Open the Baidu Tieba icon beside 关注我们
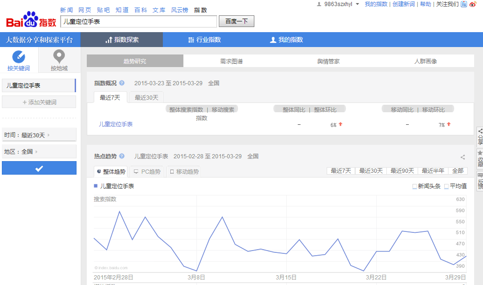 (464, 4)
